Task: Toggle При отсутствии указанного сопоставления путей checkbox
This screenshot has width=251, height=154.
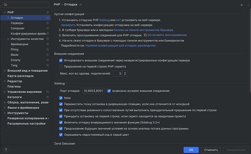Action: click(x=61, y=110)
